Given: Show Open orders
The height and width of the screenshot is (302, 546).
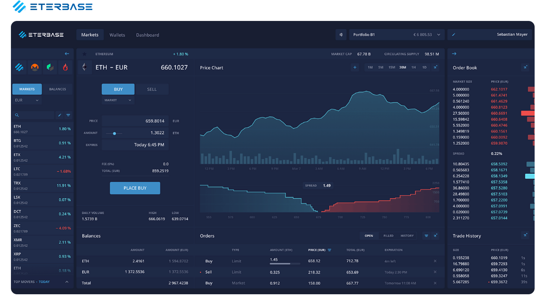Looking at the screenshot, I should 369,236.
